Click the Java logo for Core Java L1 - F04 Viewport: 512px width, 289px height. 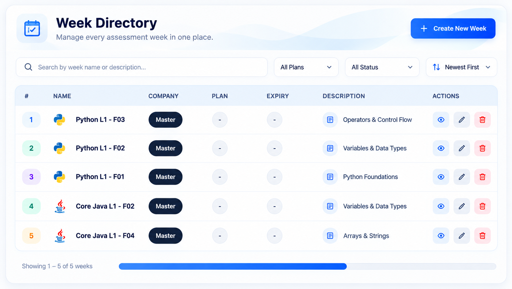pos(60,236)
